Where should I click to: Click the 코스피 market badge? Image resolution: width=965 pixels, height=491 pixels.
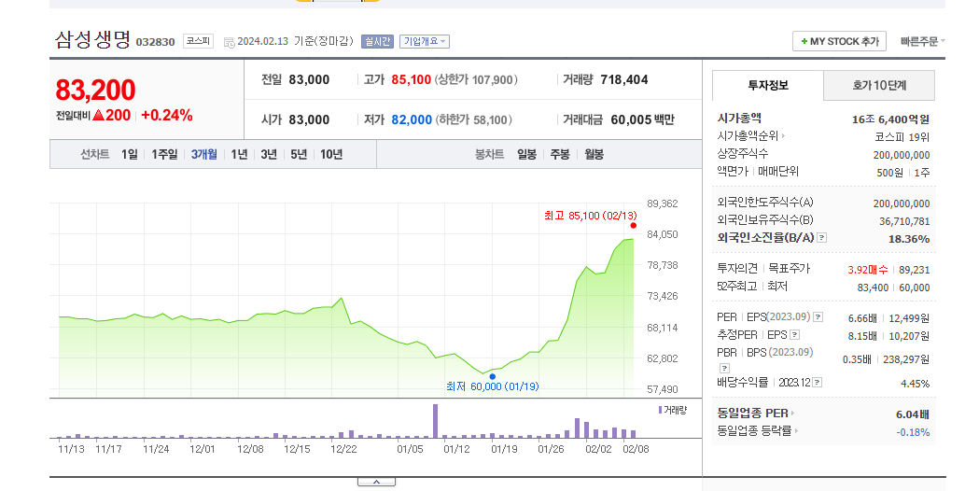point(198,41)
